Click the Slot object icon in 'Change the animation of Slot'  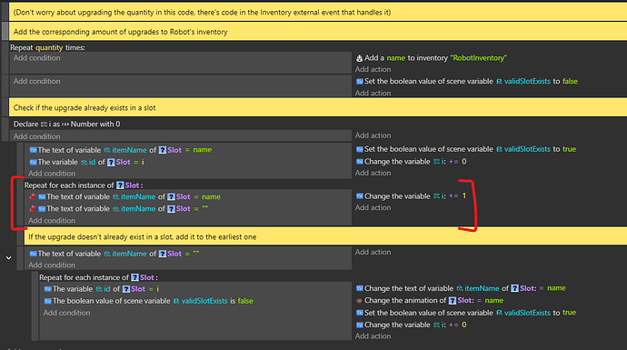pyautogui.click(x=453, y=300)
